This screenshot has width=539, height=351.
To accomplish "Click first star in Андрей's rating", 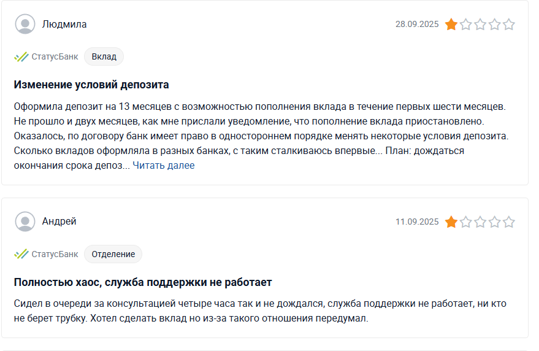I will (x=451, y=222).
